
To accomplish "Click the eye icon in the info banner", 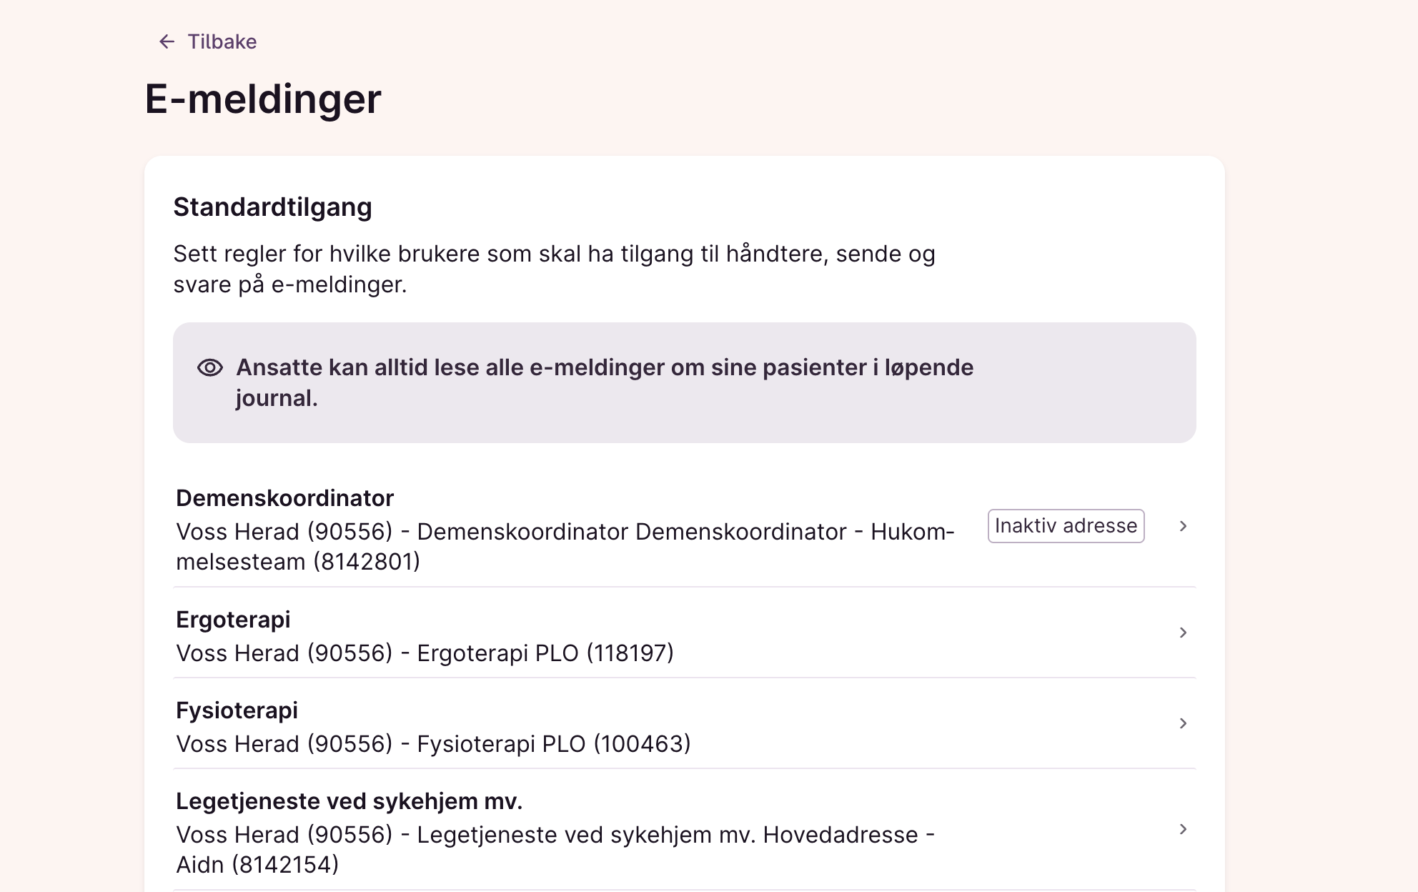I will click(210, 367).
